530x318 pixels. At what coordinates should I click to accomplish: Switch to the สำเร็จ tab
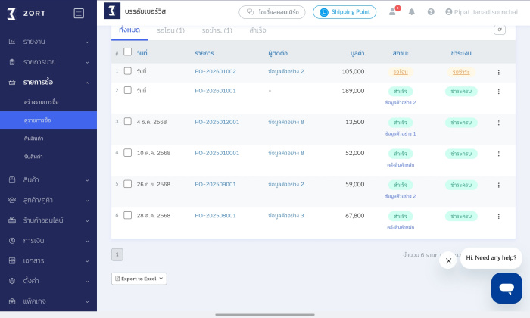tap(257, 30)
